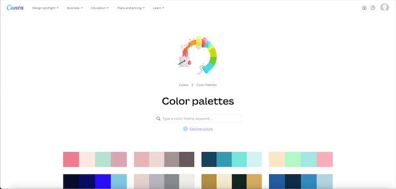Pick the dark teal-navy swatch in the teal palette

209,159
